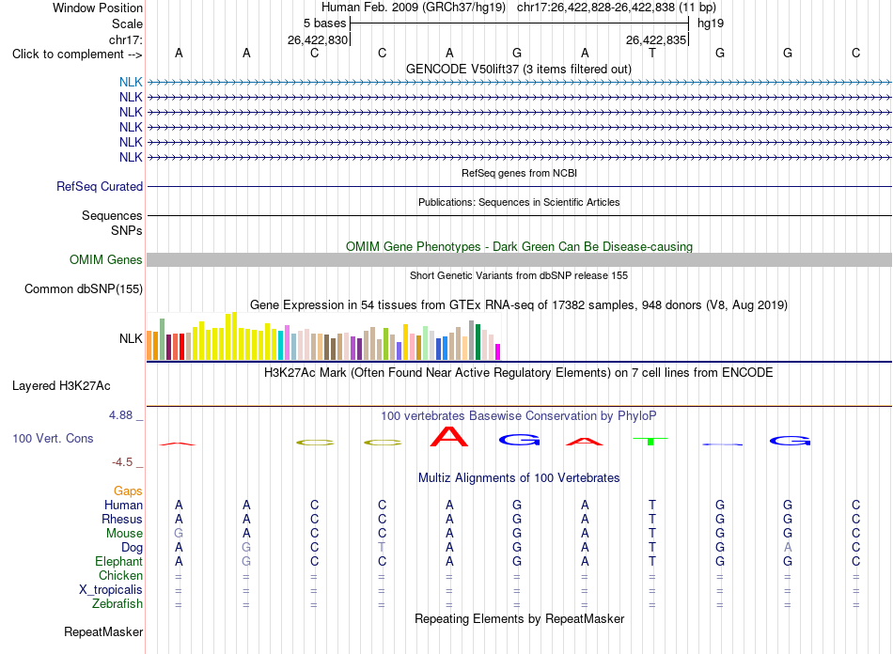
Task: Click the 'Gaps' label in Multiz track
Action: click(x=128, y=490)
